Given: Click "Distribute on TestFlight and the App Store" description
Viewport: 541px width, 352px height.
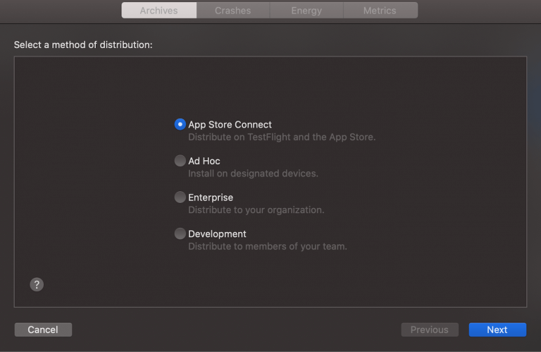Looking at the screenshot, I should 282,137.
